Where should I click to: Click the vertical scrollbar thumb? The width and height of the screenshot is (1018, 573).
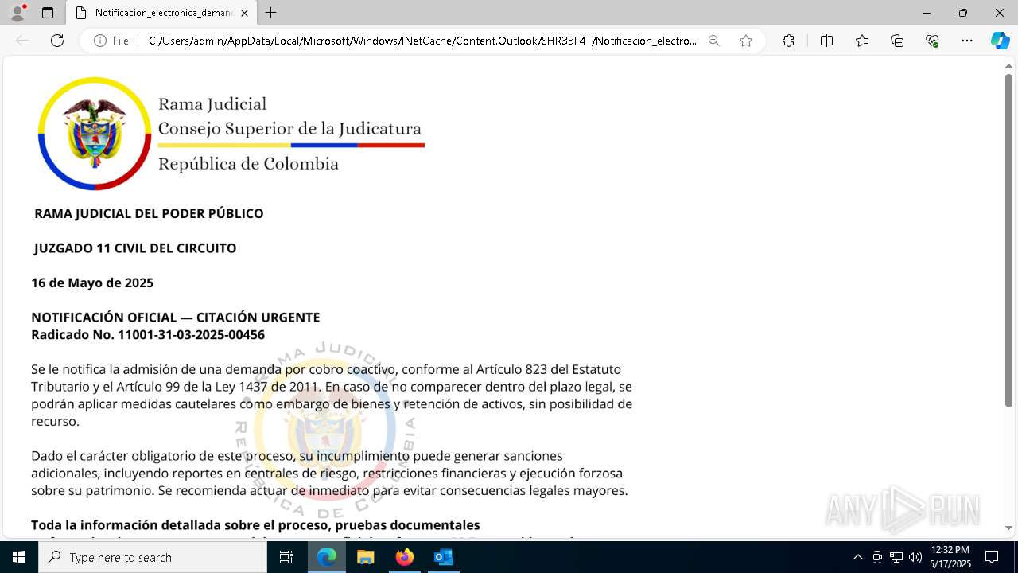tap(1009, 241)
